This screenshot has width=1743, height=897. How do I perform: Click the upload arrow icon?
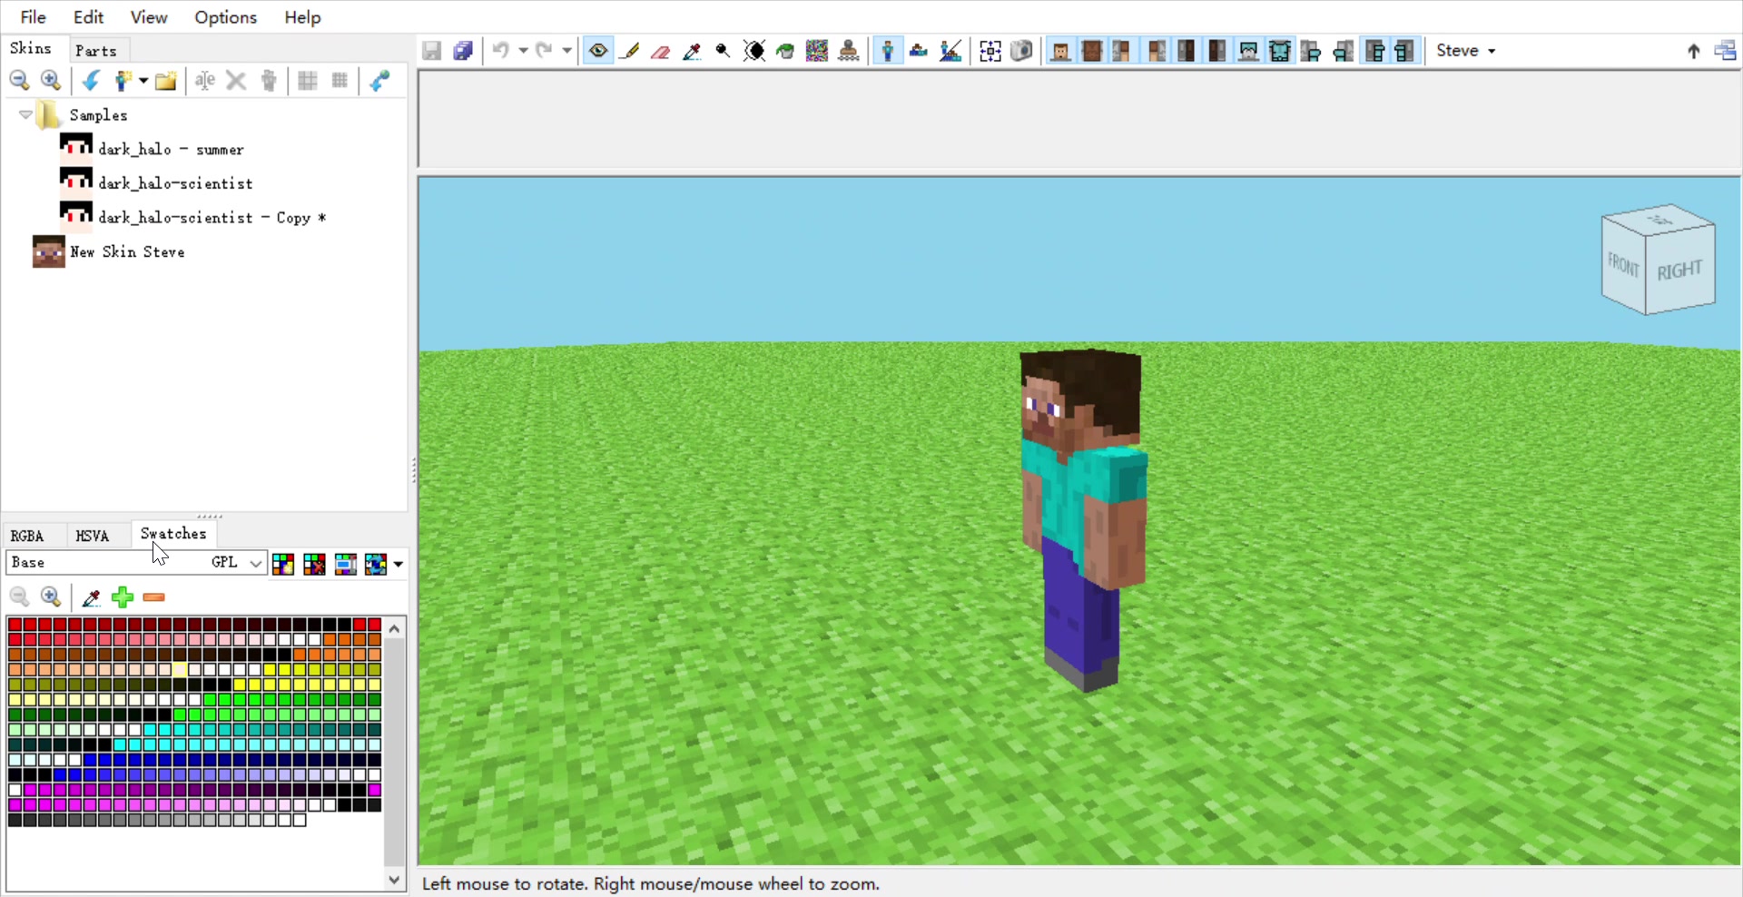[x=1693, y=51]
